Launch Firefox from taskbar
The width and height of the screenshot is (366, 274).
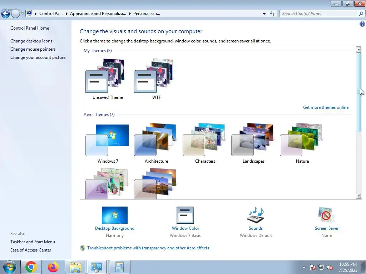click(53, 267)
